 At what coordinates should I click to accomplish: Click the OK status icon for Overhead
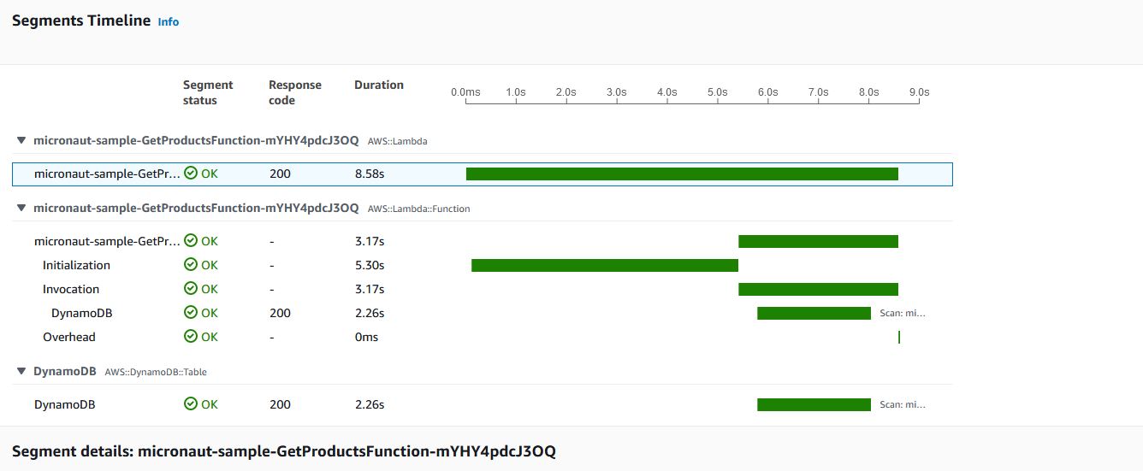(191, 337)
